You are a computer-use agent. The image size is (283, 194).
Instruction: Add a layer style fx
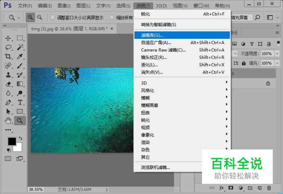coord(222,188)
